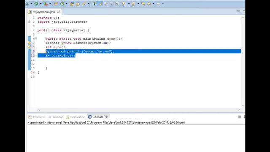The height and width of the screenshot is (152, 270).
Task: Click the terminated vijaymanral console status text
Action: (x=106, y=122)
